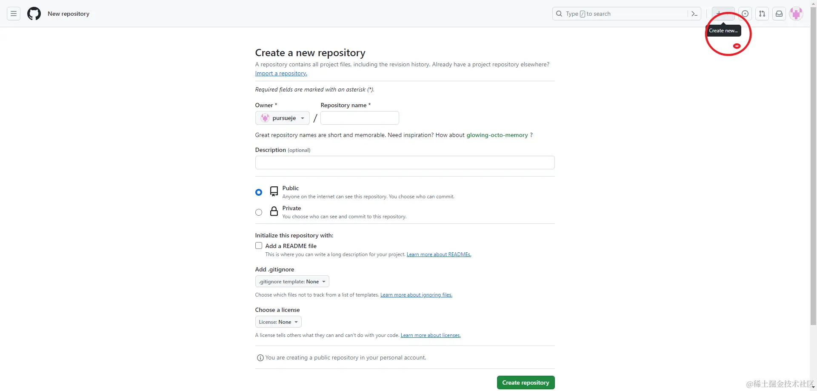Use suggested name glowing-octo-memory
817x391 pixels.
pos(497,135)
